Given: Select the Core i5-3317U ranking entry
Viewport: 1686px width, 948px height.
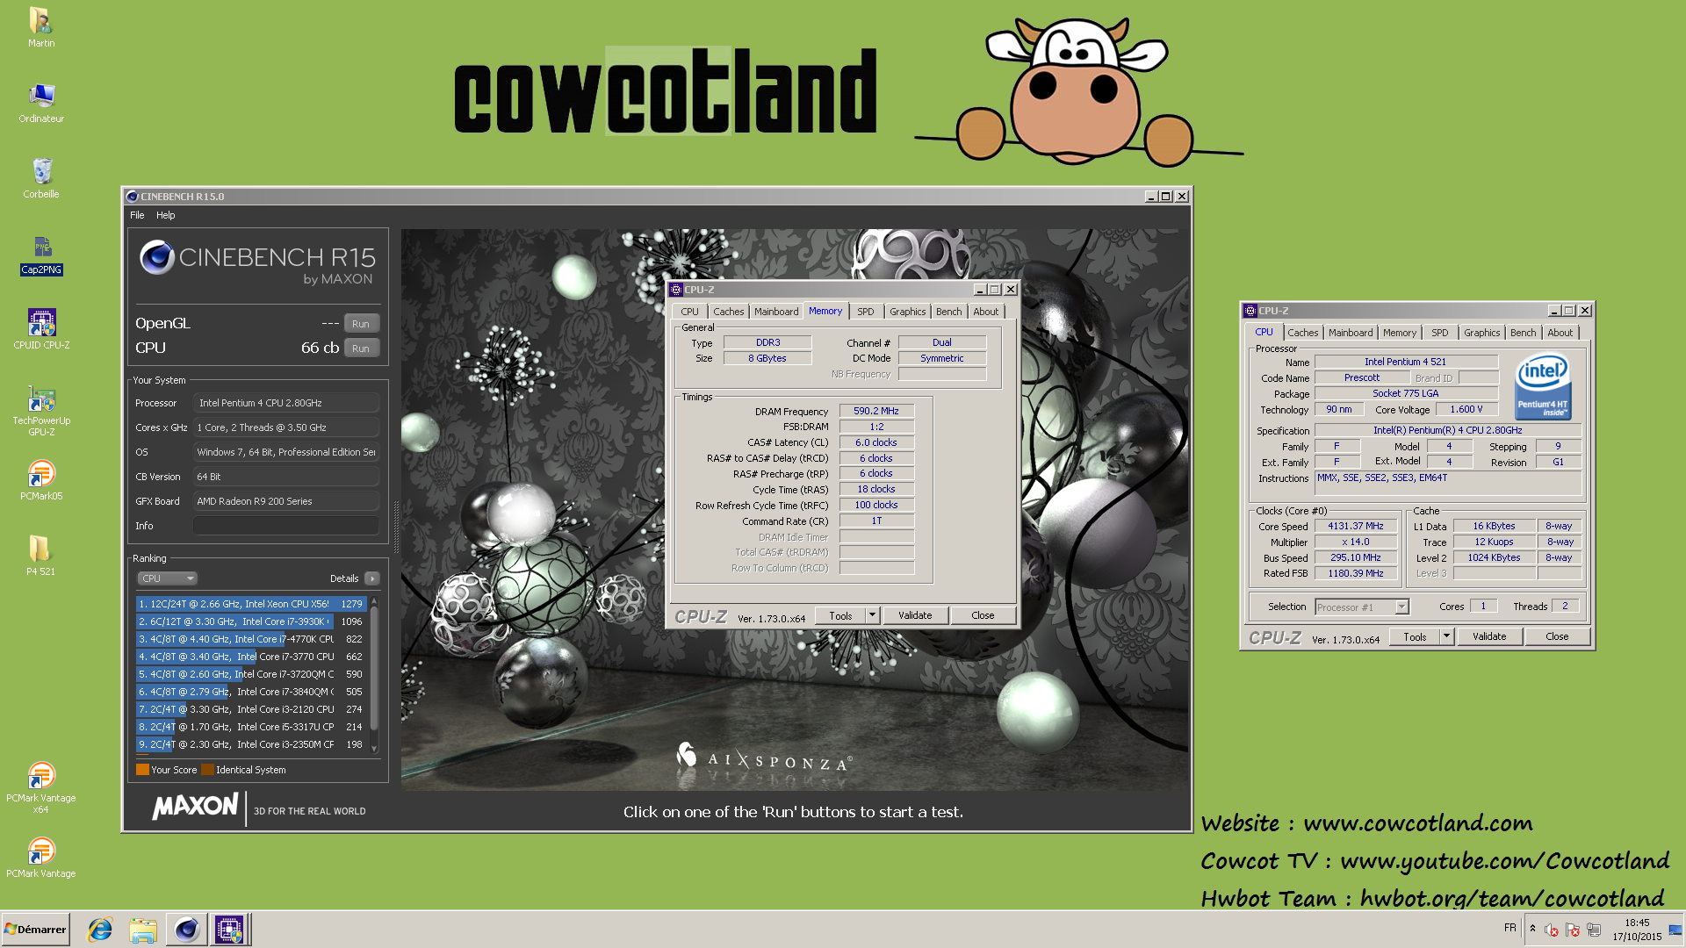Looking at the screenshot, I should click(250, 727).
